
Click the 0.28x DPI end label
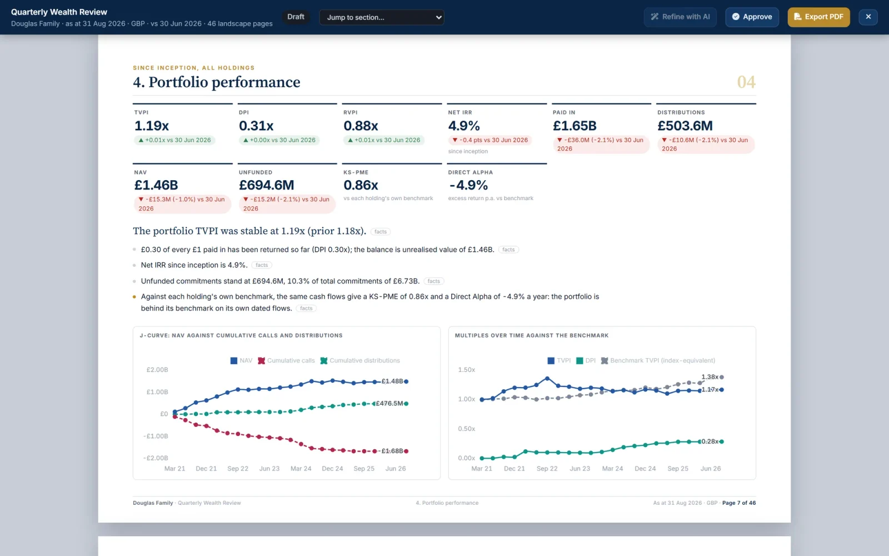point(710,441)
